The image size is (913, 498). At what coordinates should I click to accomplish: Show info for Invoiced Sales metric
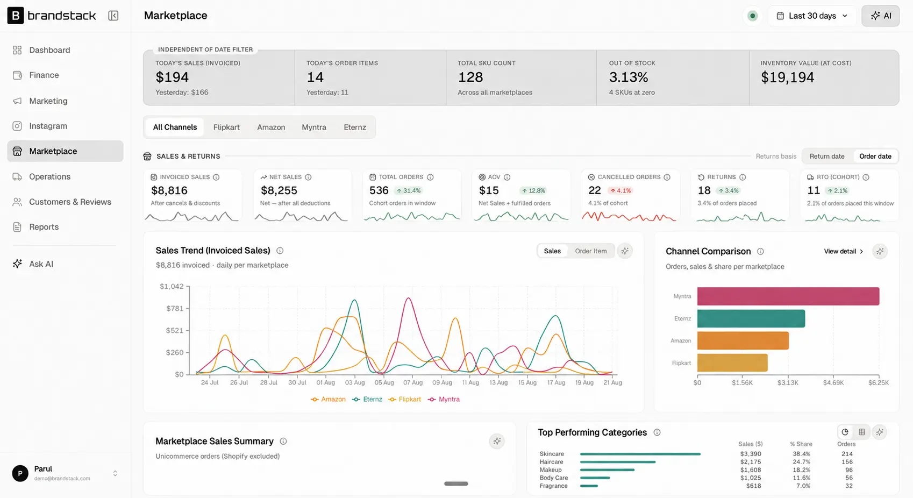coord(216,177)
